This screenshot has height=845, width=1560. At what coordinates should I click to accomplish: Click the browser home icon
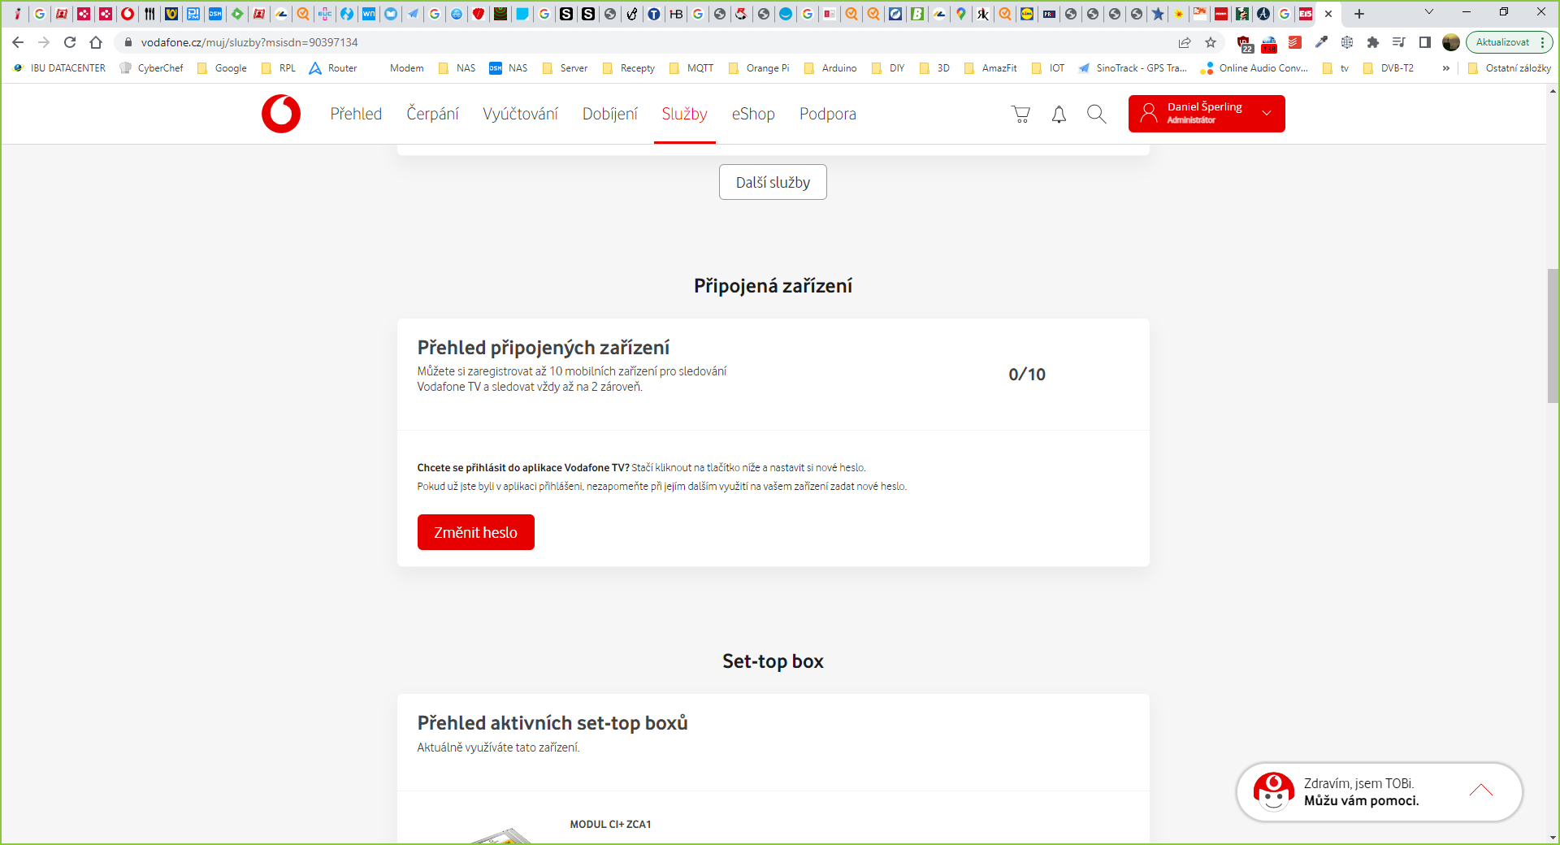coord(96,42)
